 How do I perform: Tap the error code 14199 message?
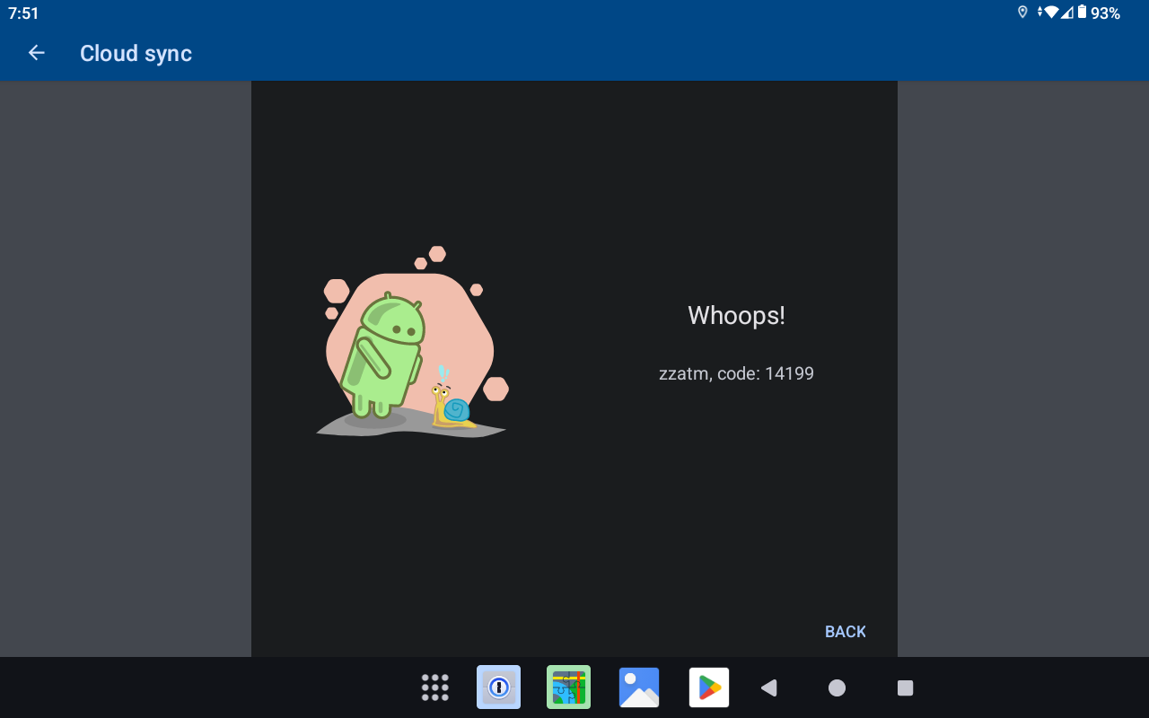point(736,373)
